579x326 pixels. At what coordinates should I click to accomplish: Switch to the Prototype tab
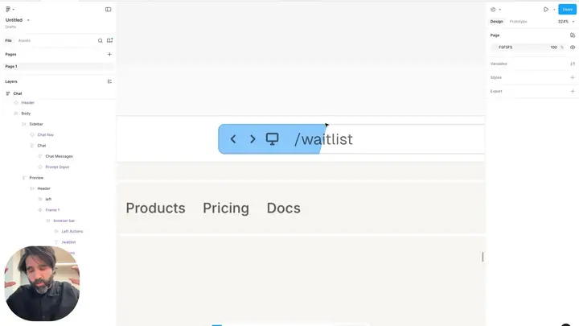[518, 22]
